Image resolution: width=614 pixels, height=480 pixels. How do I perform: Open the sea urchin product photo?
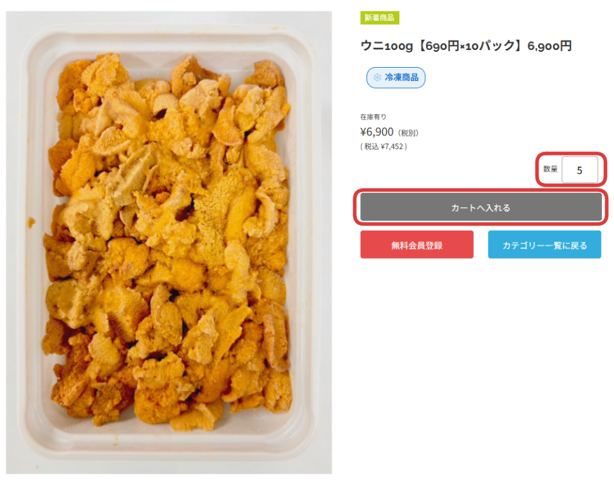click(169, 243)
